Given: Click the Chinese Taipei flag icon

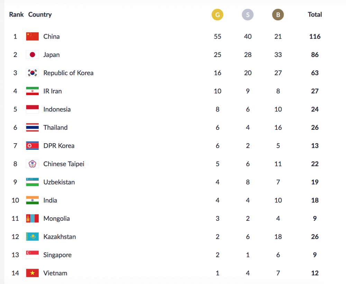Looking at the screenshot, I should 32,164.
